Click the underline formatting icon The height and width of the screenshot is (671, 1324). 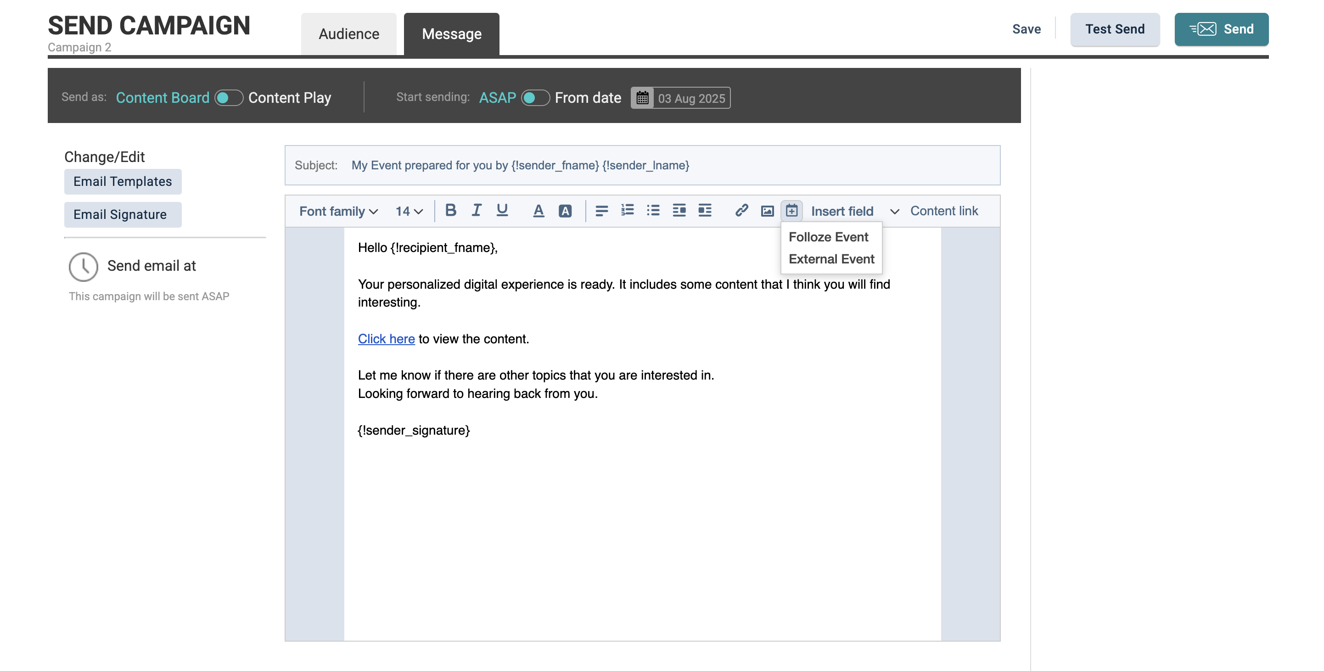(502, 210)
